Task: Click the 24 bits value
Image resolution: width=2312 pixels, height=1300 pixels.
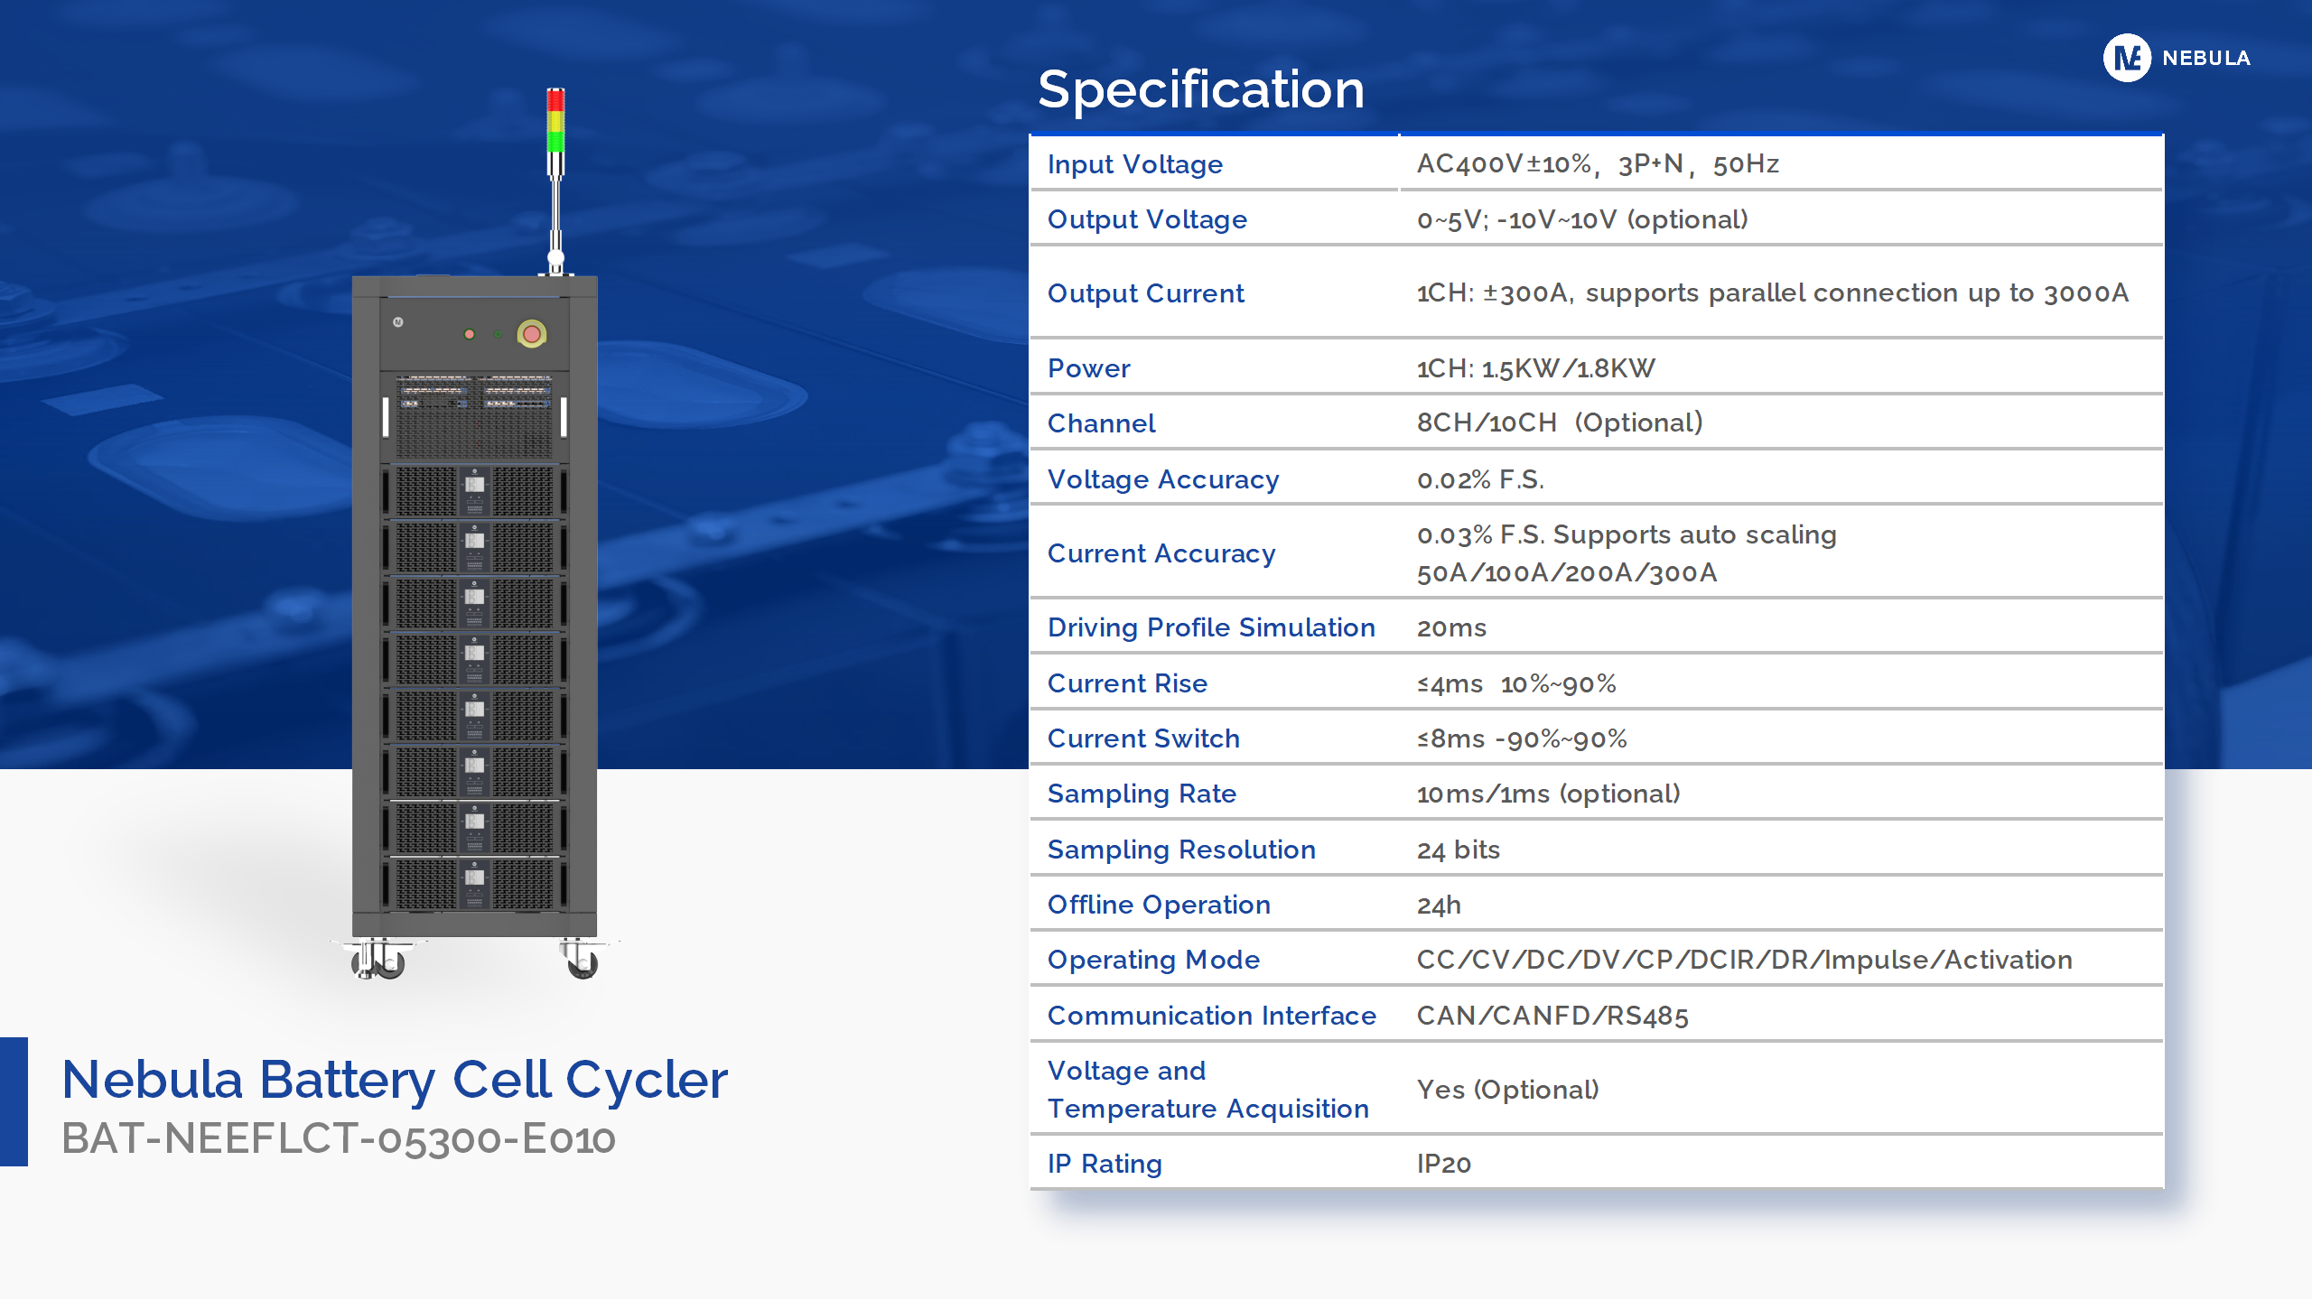Action: coord(1458,850)
